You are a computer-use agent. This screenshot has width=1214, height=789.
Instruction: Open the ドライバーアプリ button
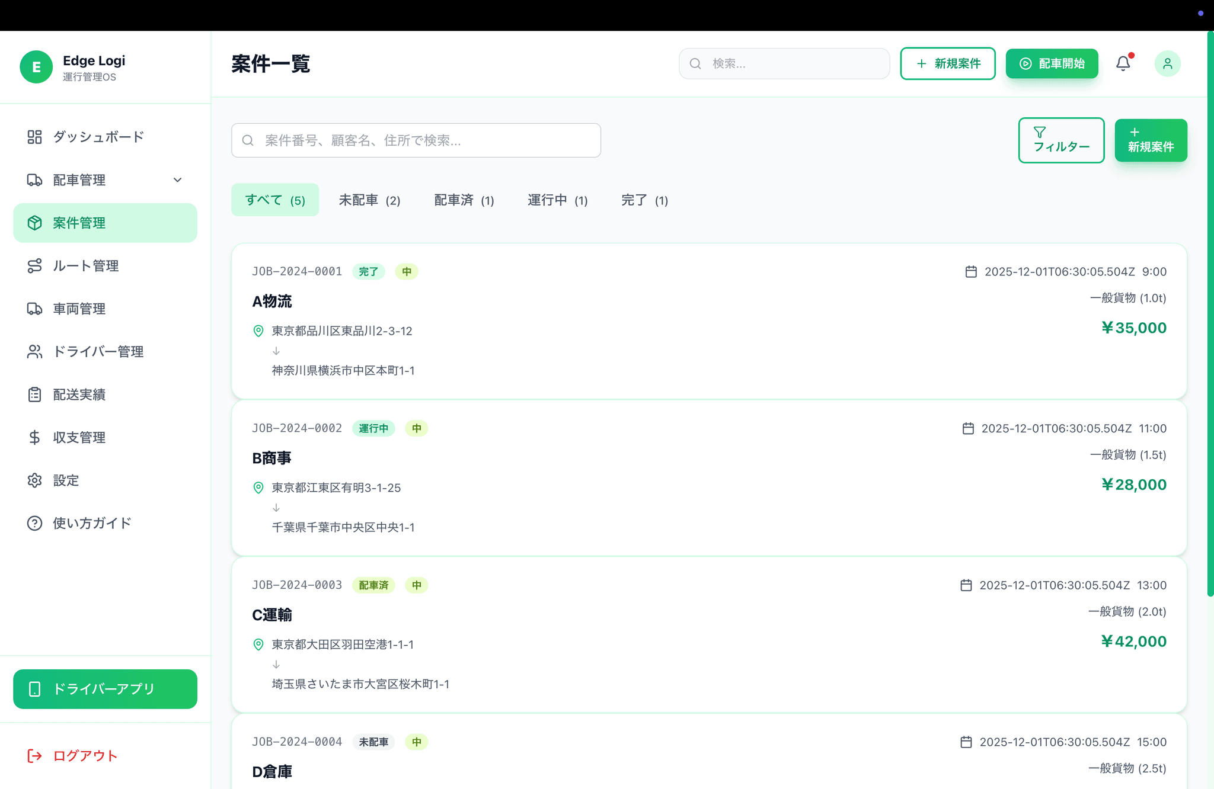pos(105,689)
